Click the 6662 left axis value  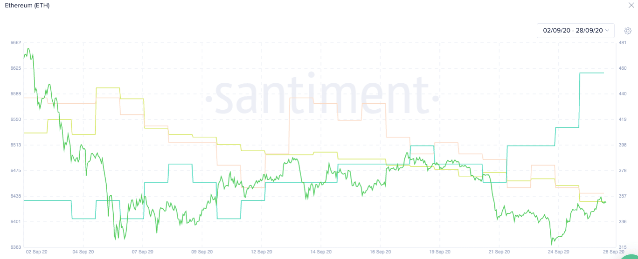(x=15, y=43)
